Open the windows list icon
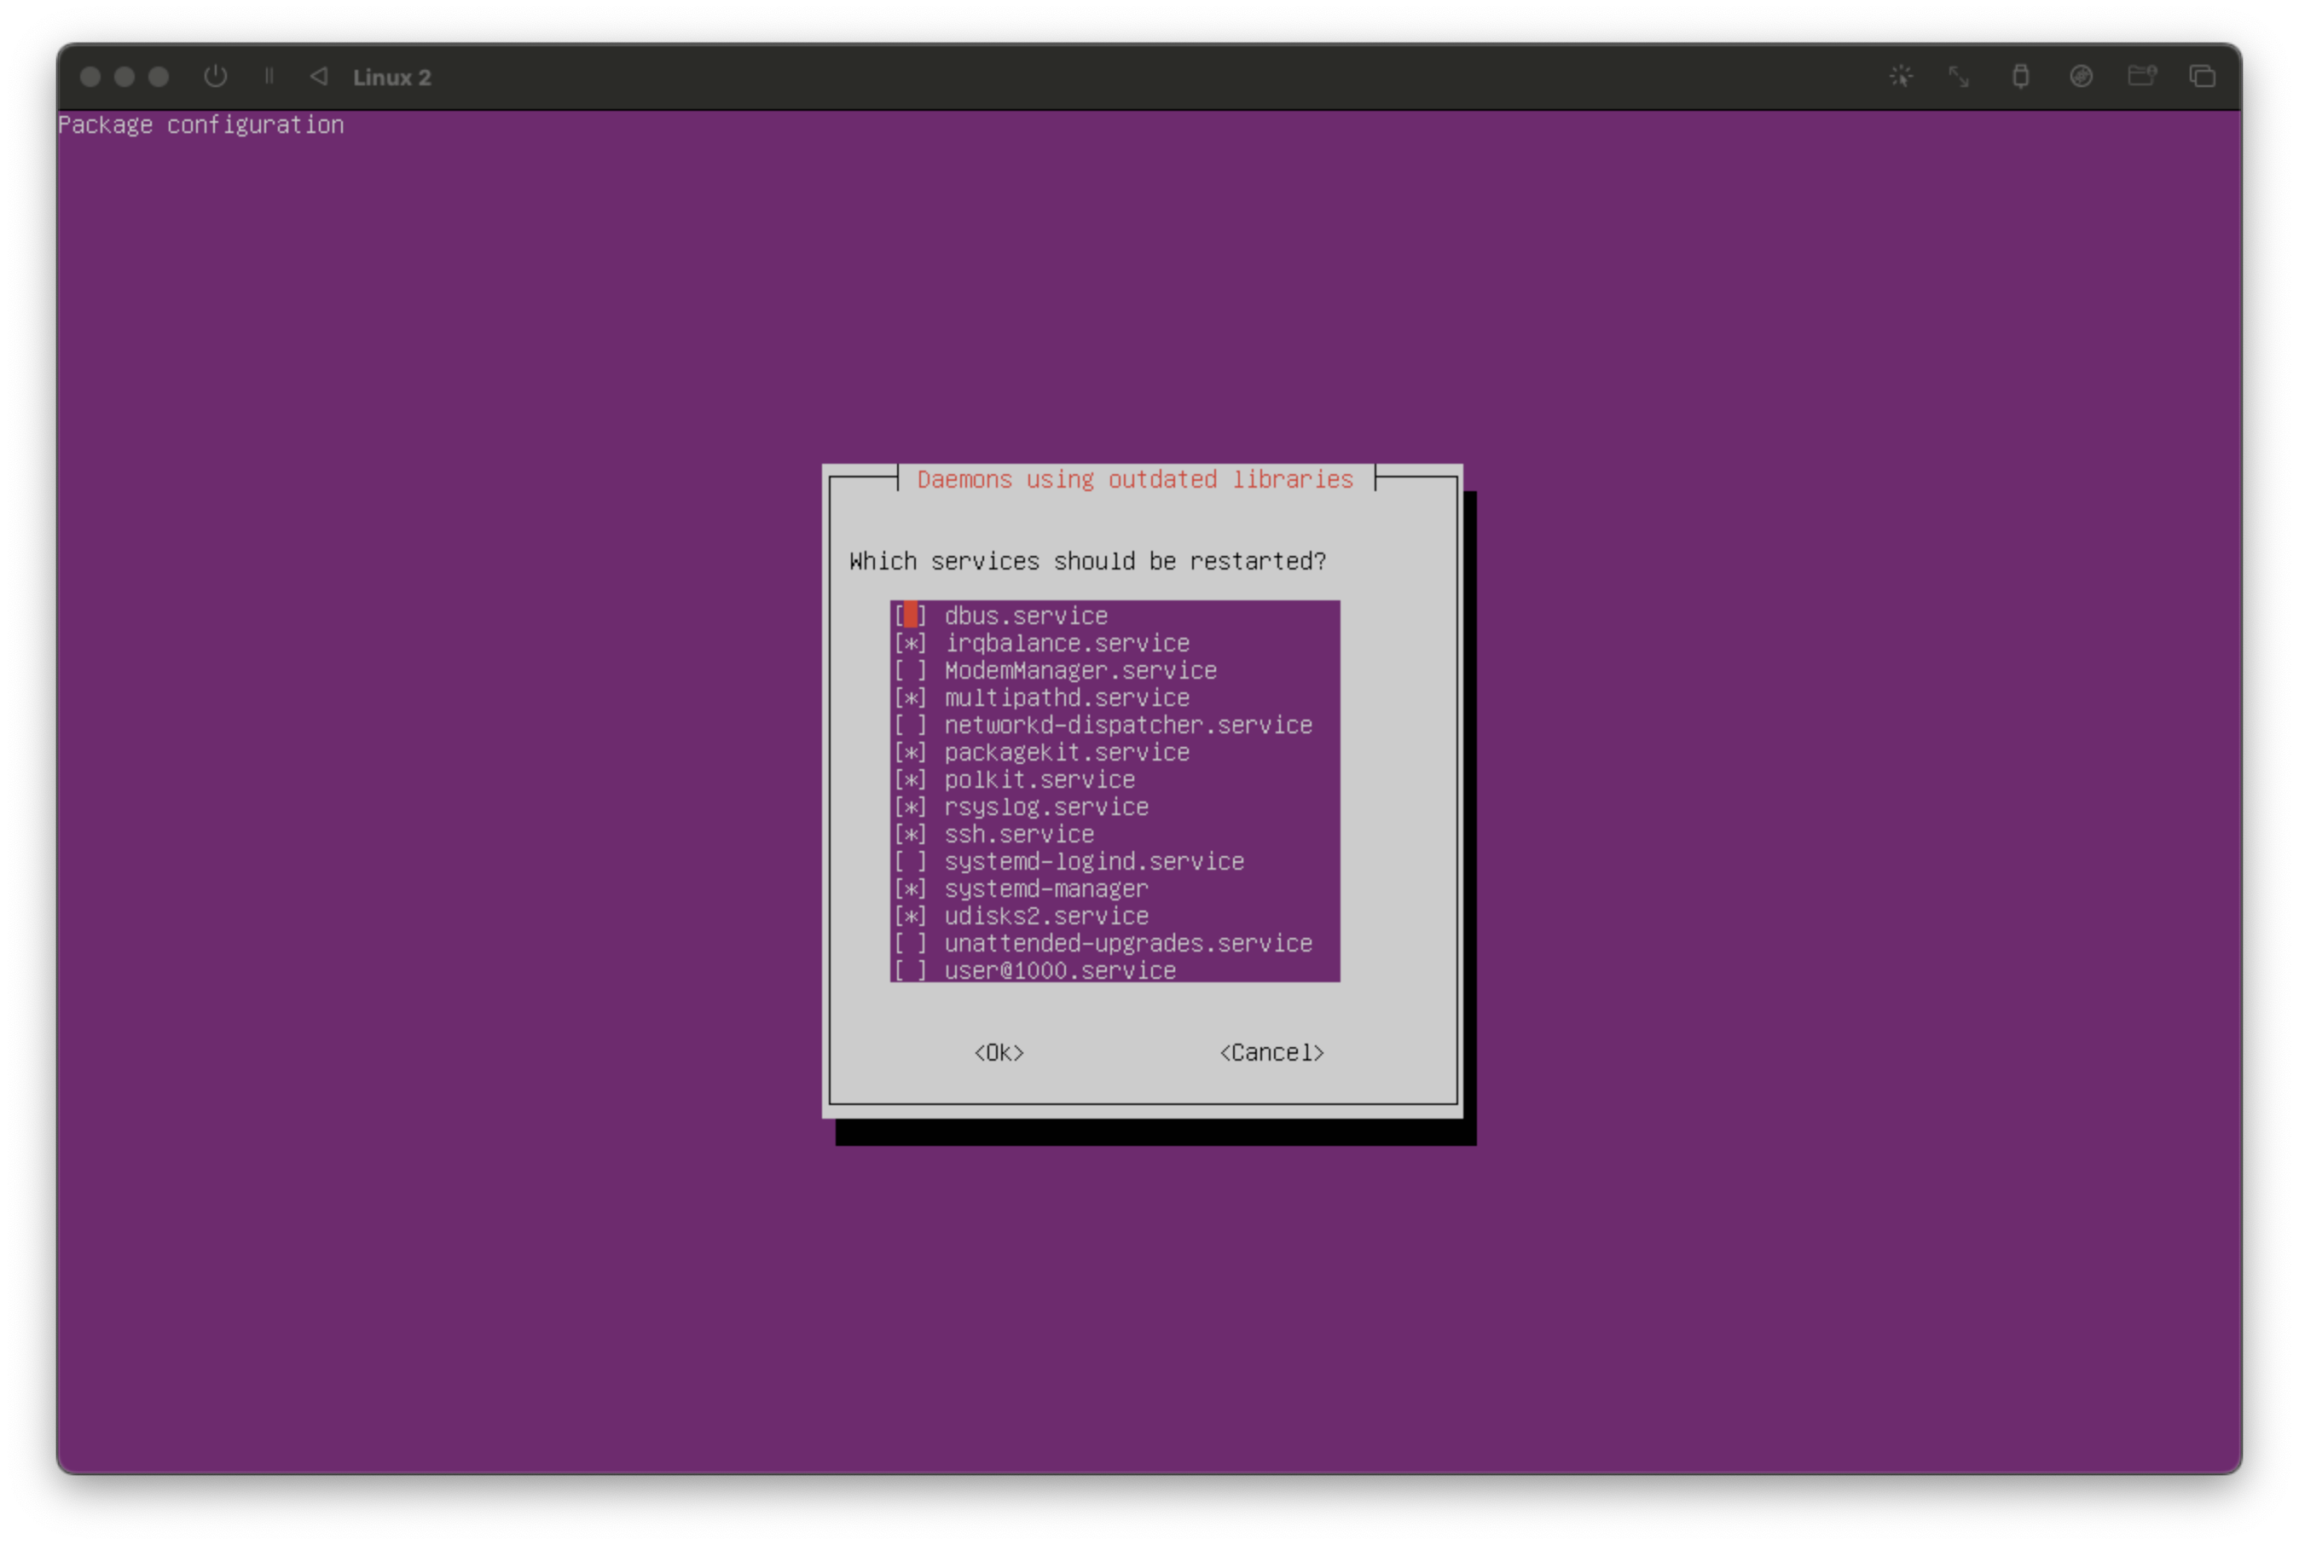Image resolution: width=2299 pixels, height=1545 pixels. click(2203, 76)
